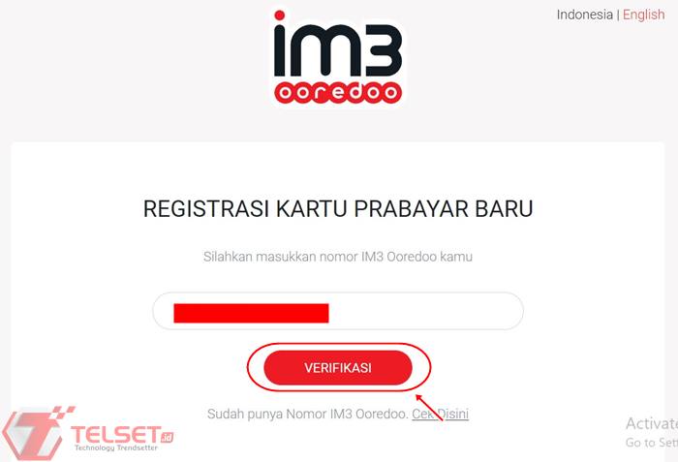The width and height of the screenshot is (678, 462).
Task: Click the REGISTRASI KARTU PRABAYAR BARU heading
Action: click(338, 209)
